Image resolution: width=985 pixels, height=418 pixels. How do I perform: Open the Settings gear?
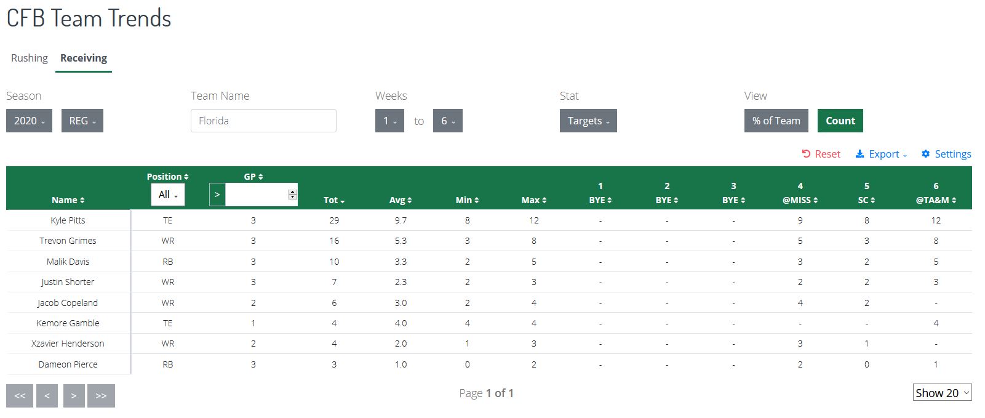click(946, 154)
